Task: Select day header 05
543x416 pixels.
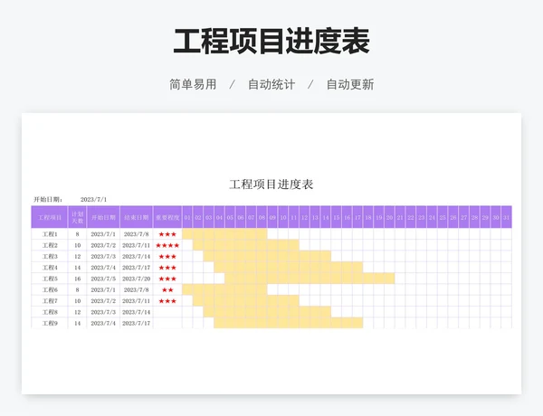Action: click(x=230, y=217)
